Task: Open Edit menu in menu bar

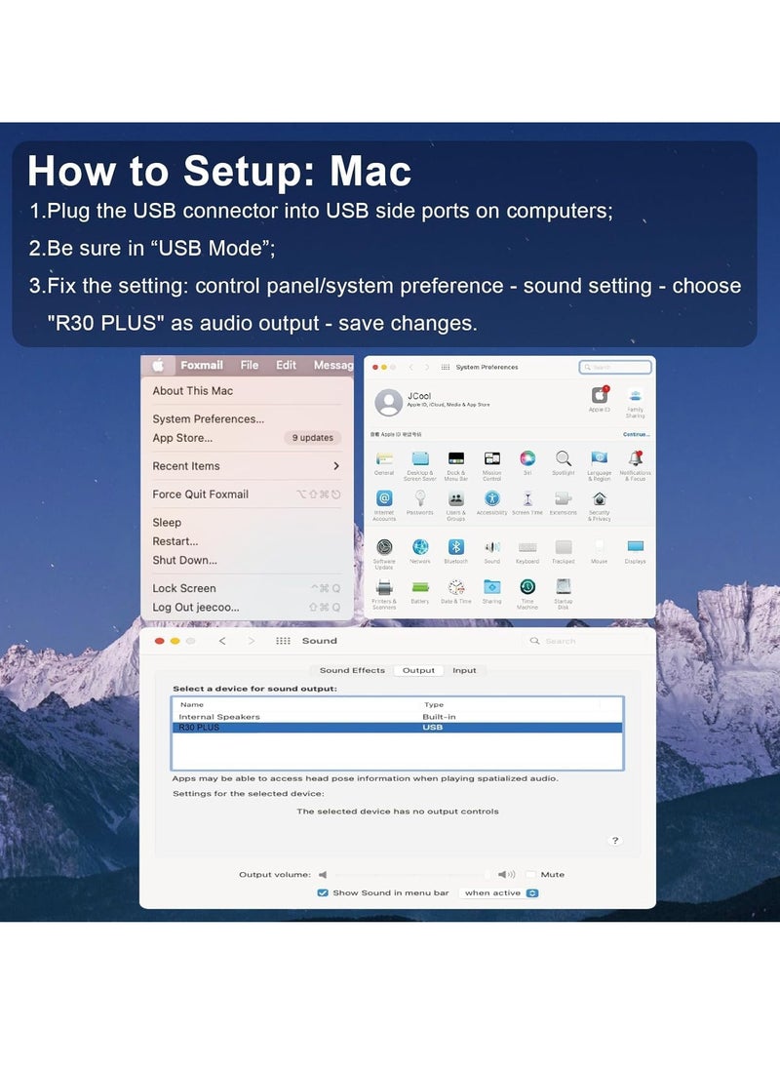Action: (x=286, y=366)
